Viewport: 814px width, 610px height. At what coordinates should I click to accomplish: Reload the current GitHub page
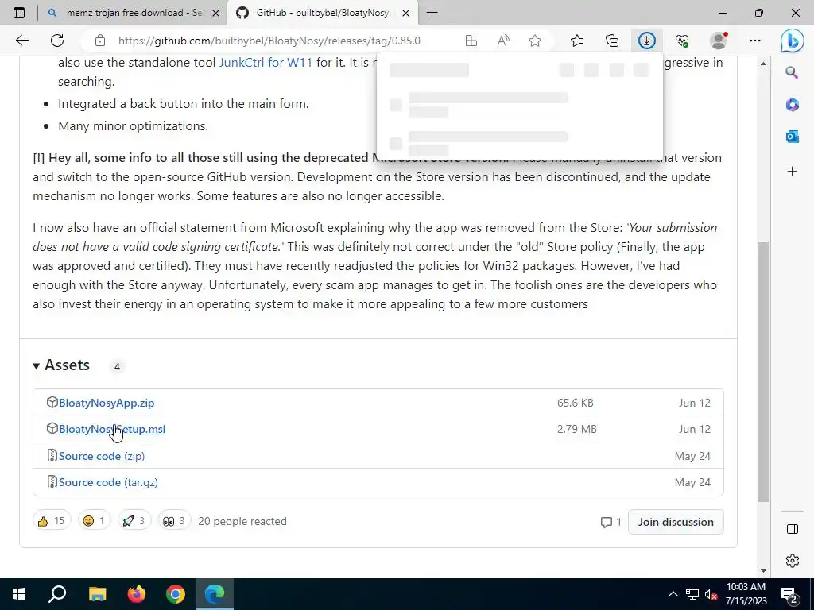click(57, 41)
